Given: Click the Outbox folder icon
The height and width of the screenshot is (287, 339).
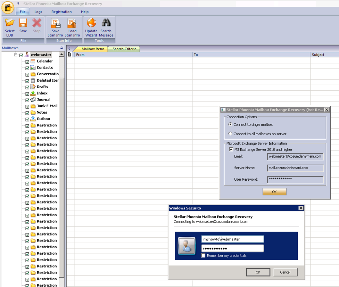Looking at the screenshot, I should click(x=33, y=119).
